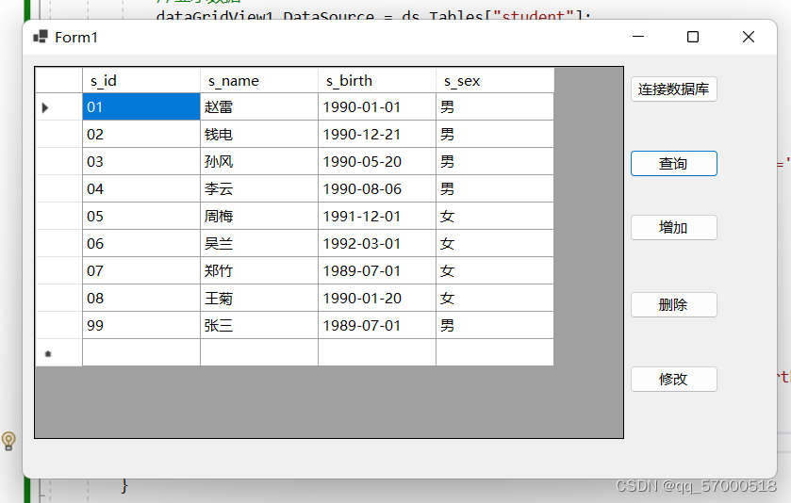The image size is (791, 503).
Task: Select the name cell 王菊
Action: coord(259,298)
